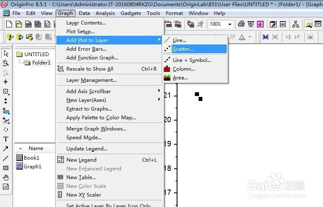Viewport: 323px width, 207px height.
Task: Select the Arrow drawing tool
Action: (x=6, y=148)
